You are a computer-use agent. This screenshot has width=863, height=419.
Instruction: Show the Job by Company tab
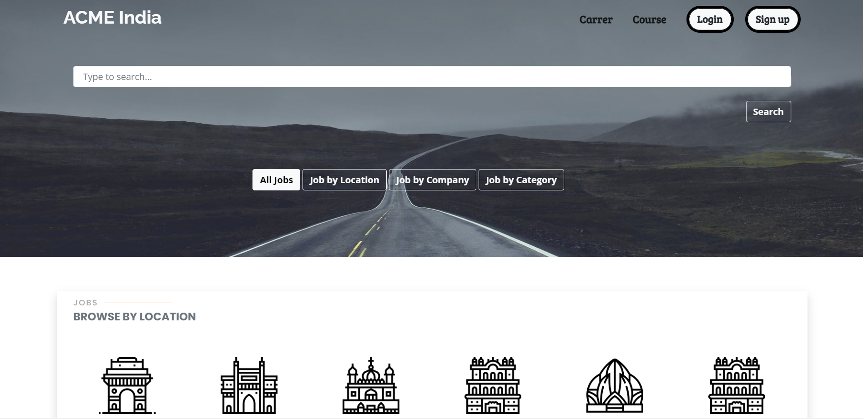pos(432,180)
